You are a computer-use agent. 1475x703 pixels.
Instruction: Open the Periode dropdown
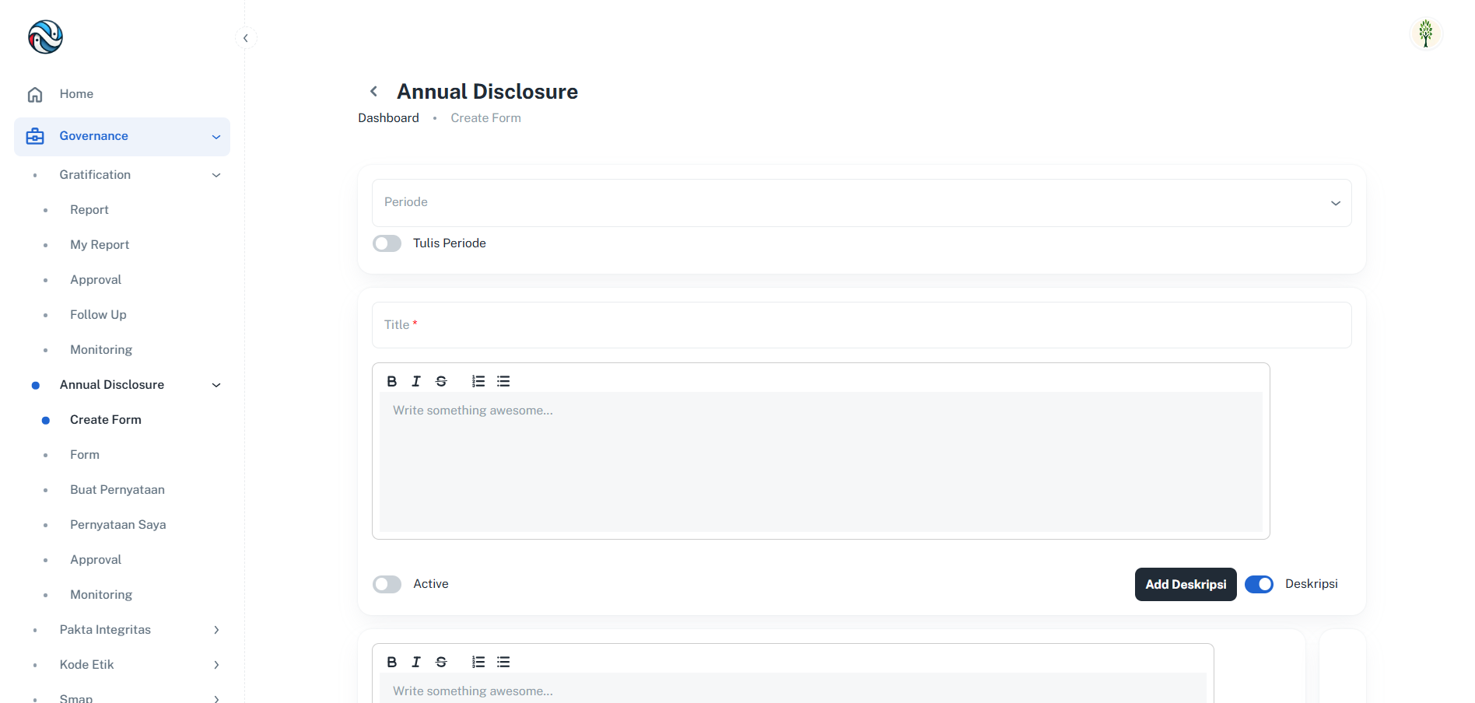pos(861,203)
